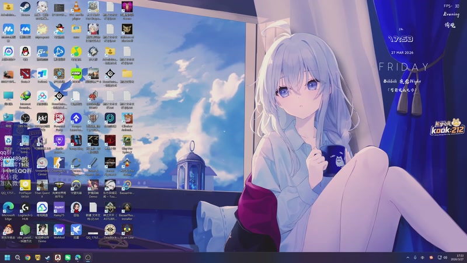This screenshot has height=263, width=467.
Task: Select the Deadlock desktop shortcut
Action: 110,231
